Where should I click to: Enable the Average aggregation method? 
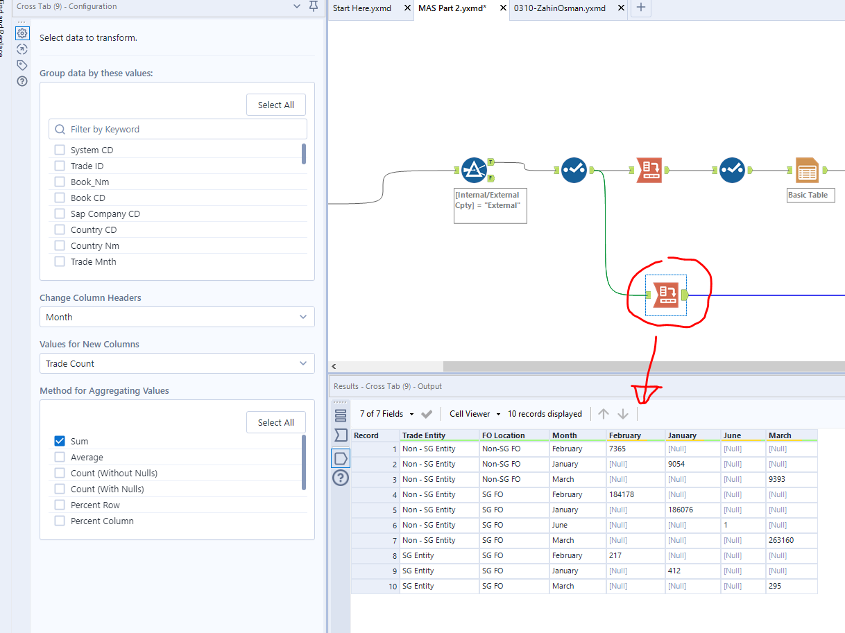click(59, 457)
